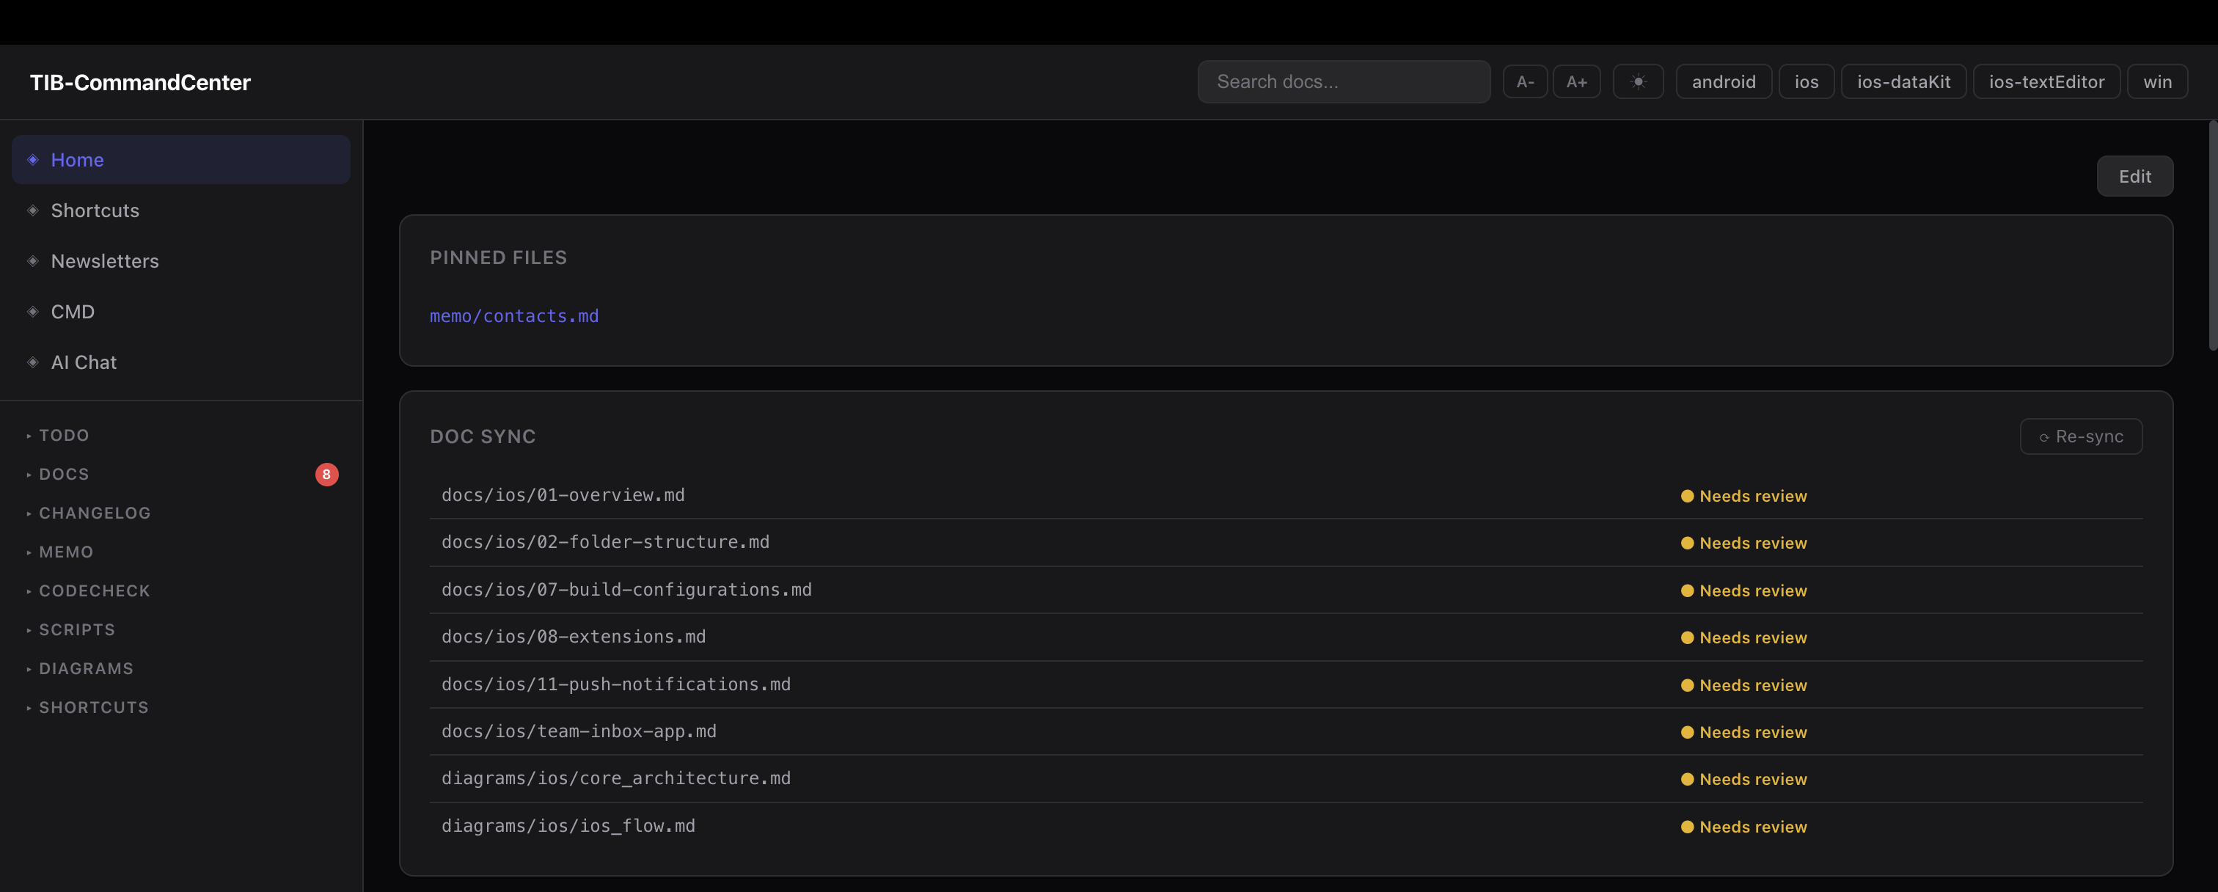Viewport: 2218px width, 892px height.
Task: Click the circular arrow icon on Re-sync
Action: (x=2046, y=436)
